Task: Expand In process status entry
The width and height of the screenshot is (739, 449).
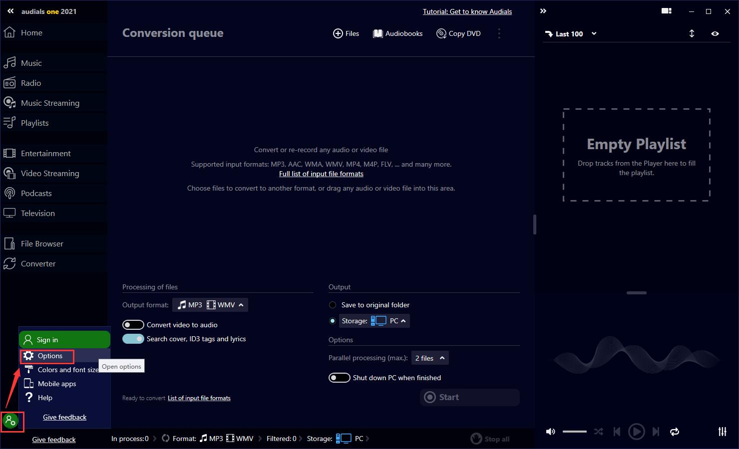Action: click(x=133, y=439)
